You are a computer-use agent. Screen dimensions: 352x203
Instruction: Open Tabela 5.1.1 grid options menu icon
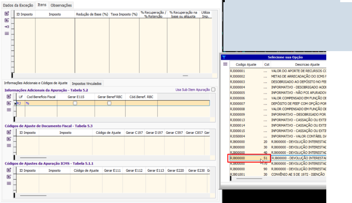pos(9,183)
